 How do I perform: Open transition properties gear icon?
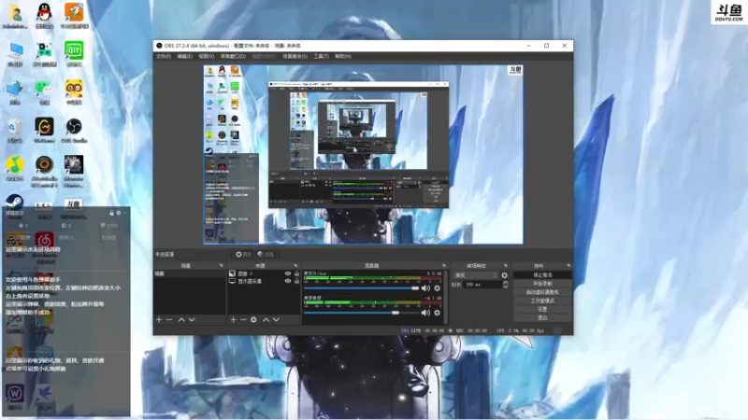(504, 275)
